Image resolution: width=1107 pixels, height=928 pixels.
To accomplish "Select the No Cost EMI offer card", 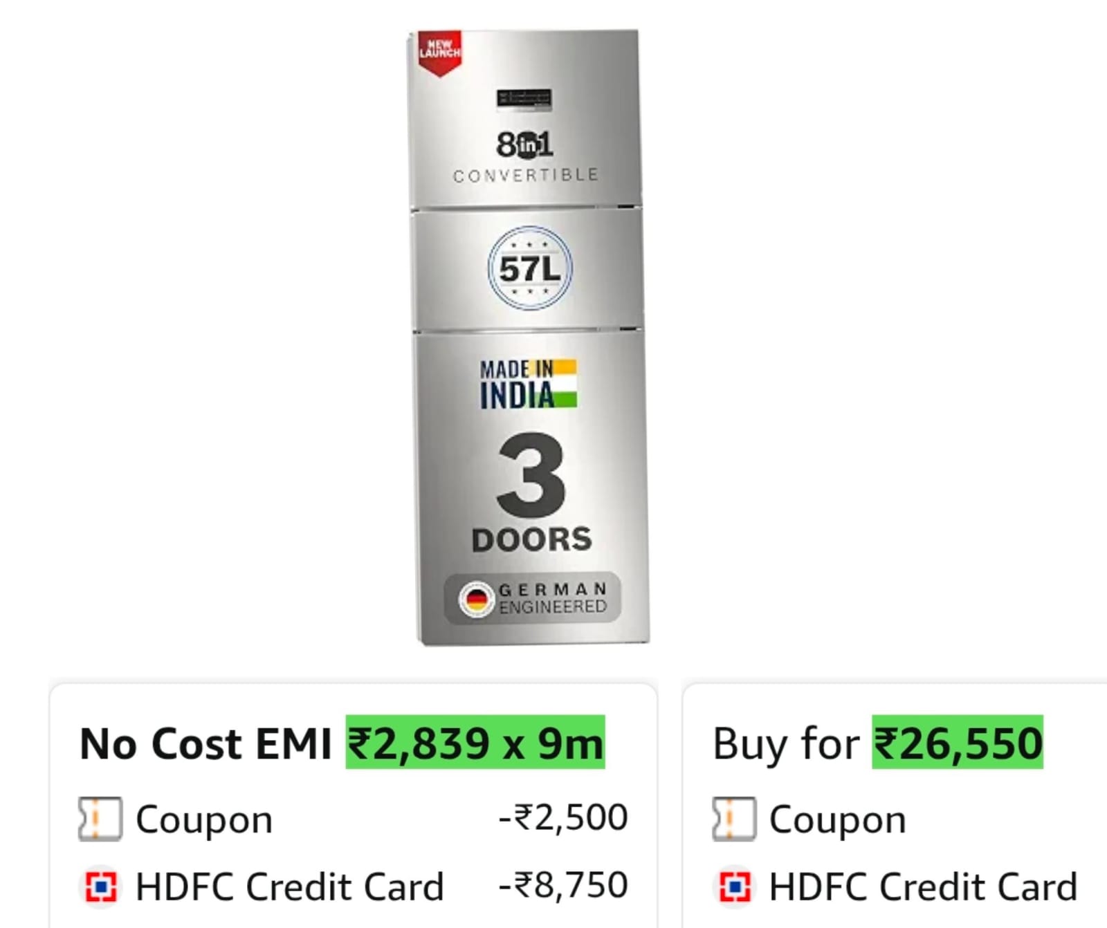I will [x=354, y=806].
